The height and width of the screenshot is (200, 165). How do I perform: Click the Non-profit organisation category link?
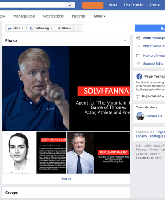coord(154,55)
